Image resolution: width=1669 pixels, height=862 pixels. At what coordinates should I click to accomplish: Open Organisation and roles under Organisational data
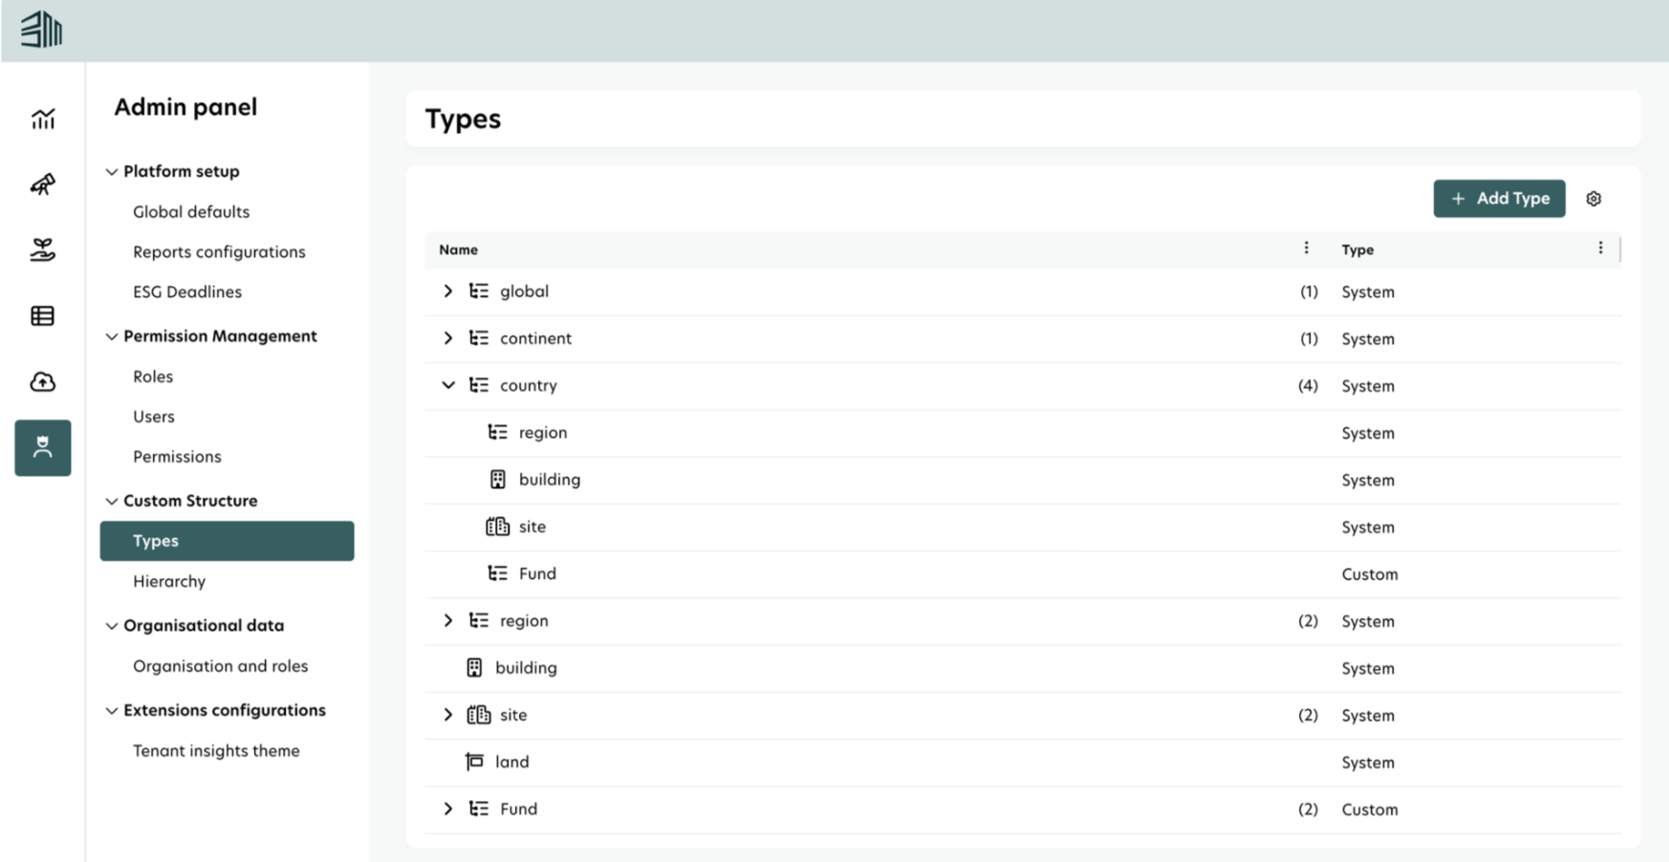click(221, 665)
